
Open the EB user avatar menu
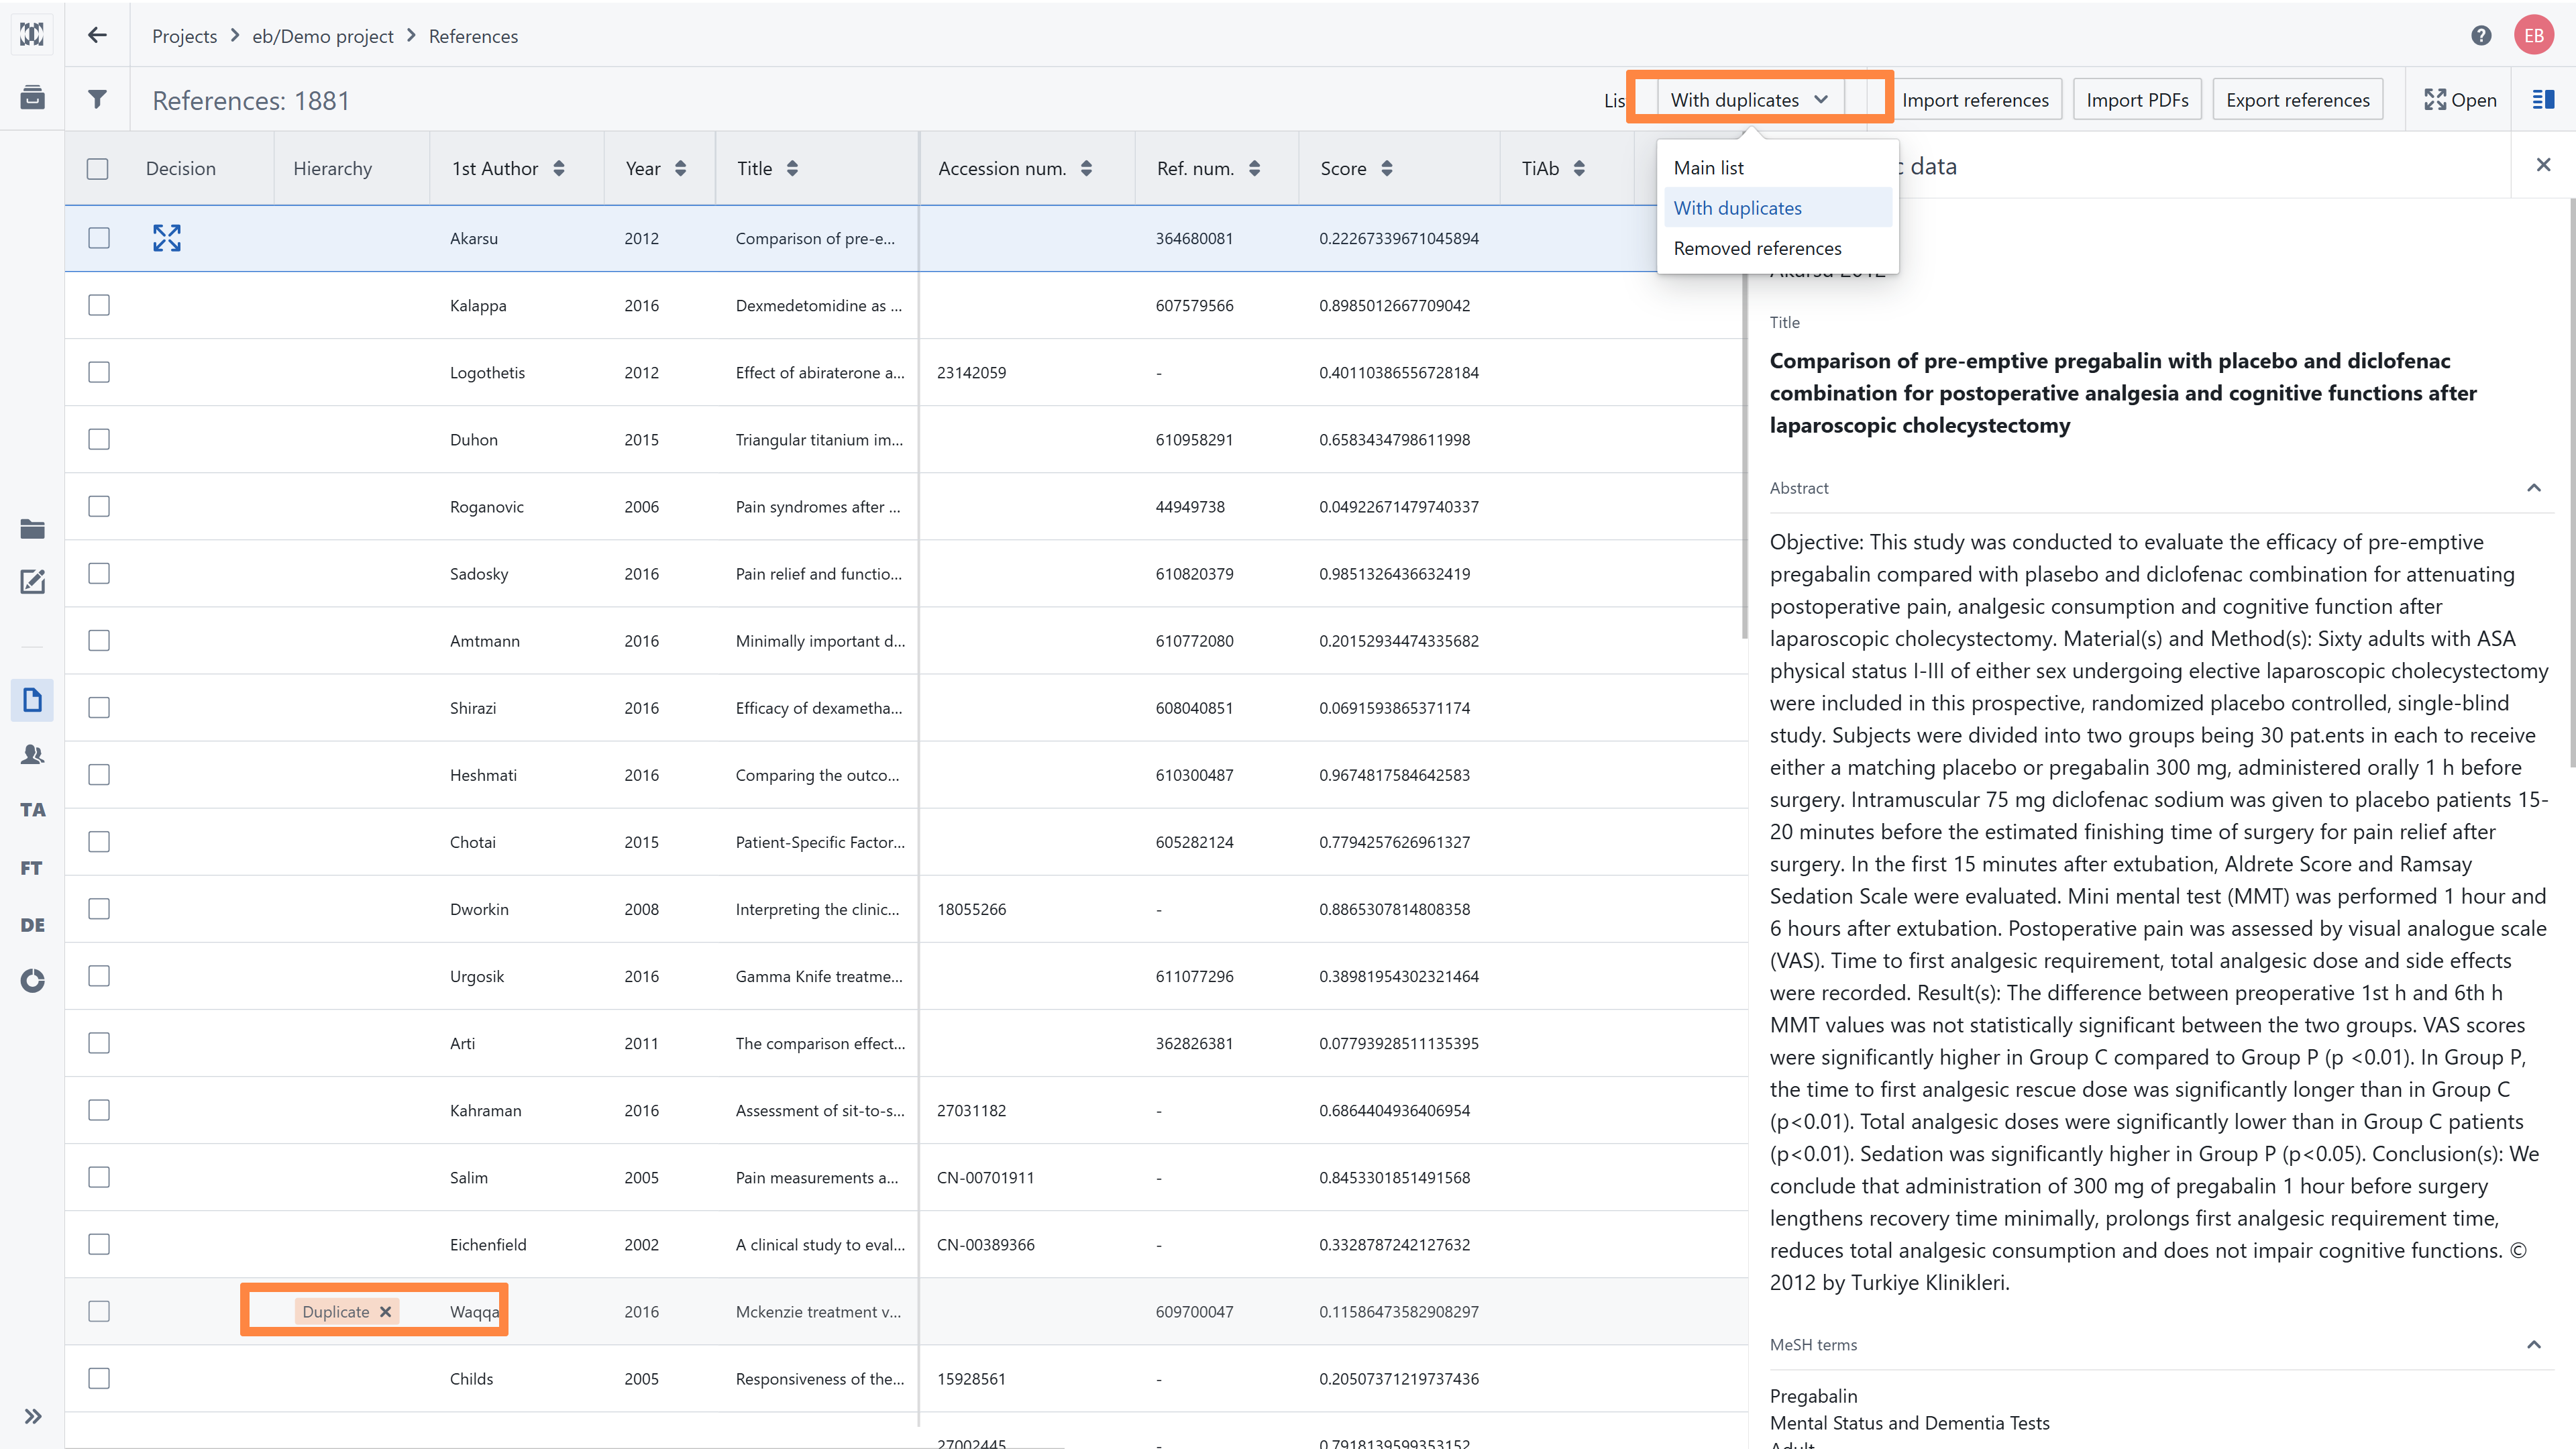point(2534,35)
